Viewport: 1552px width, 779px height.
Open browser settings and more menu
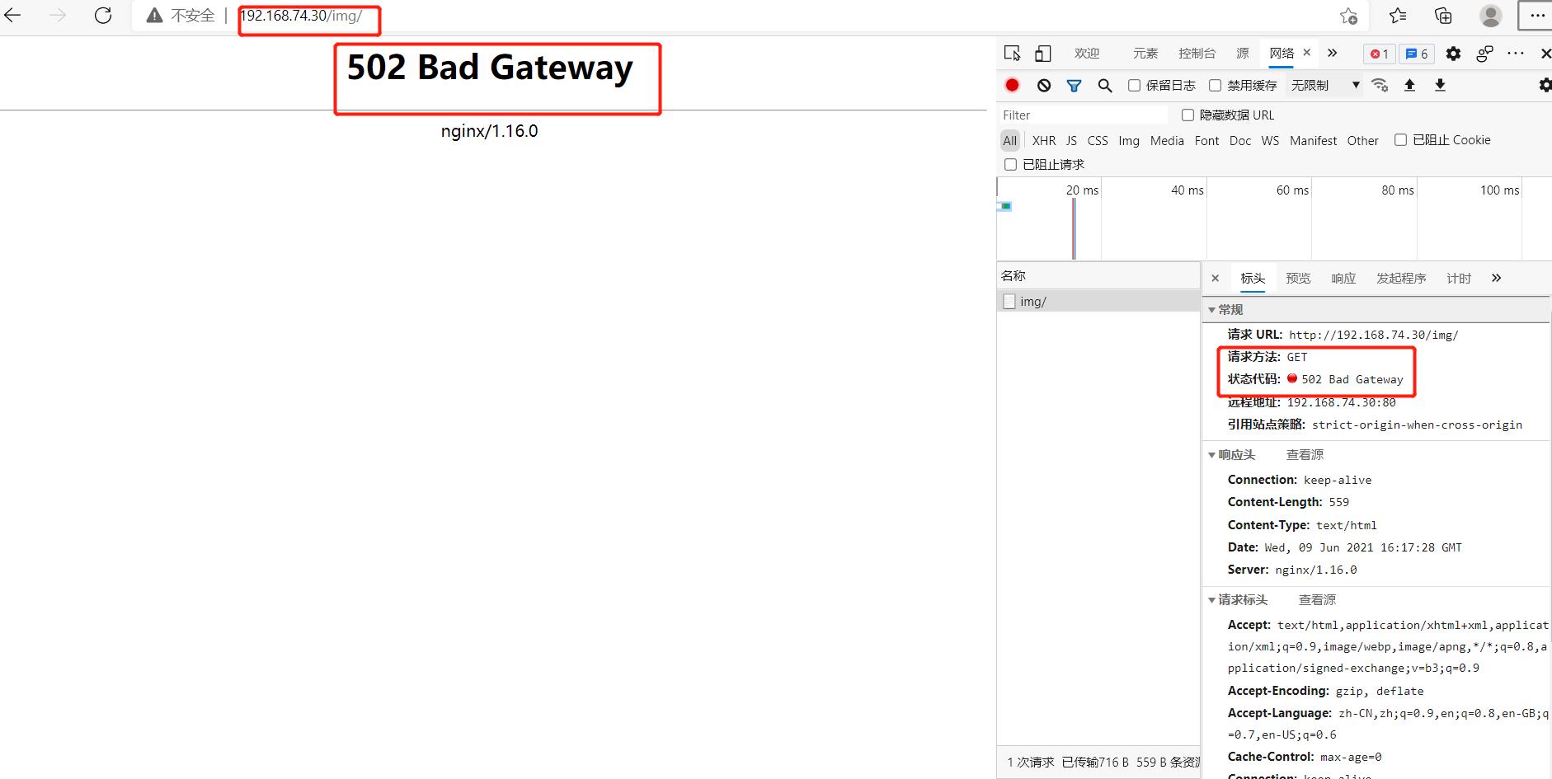pyautogui.click(x=1537, y=16)
